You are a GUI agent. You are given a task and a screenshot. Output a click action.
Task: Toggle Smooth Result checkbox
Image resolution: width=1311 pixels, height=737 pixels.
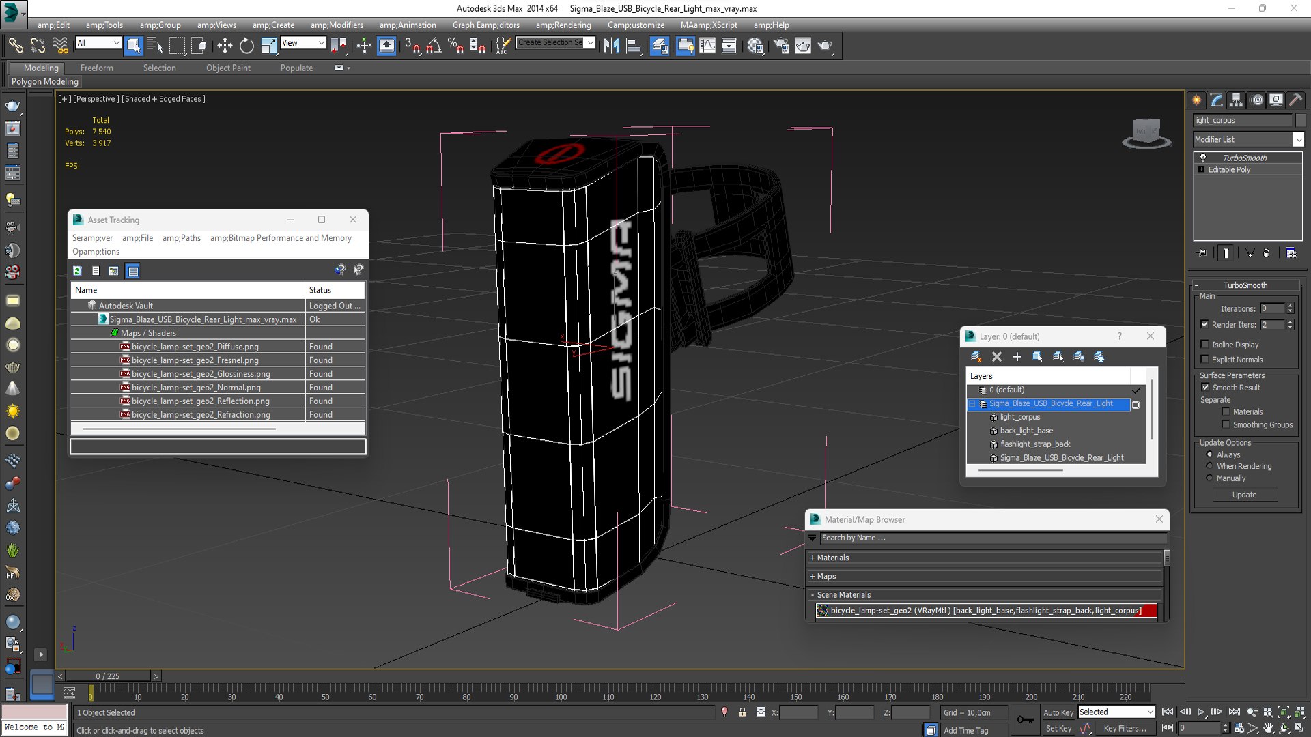[x=1205, y=387]
